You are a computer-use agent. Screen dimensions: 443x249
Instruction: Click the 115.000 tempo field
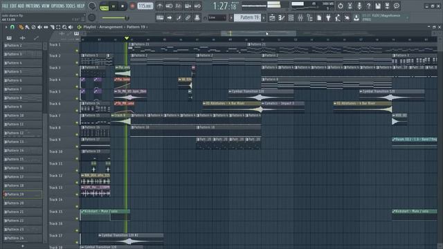[x=145, y=6]
